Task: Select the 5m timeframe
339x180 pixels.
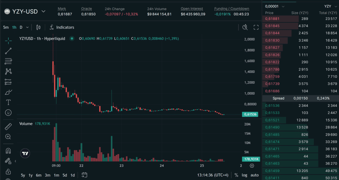Action: pyautogui.click(x=6, y=27)
